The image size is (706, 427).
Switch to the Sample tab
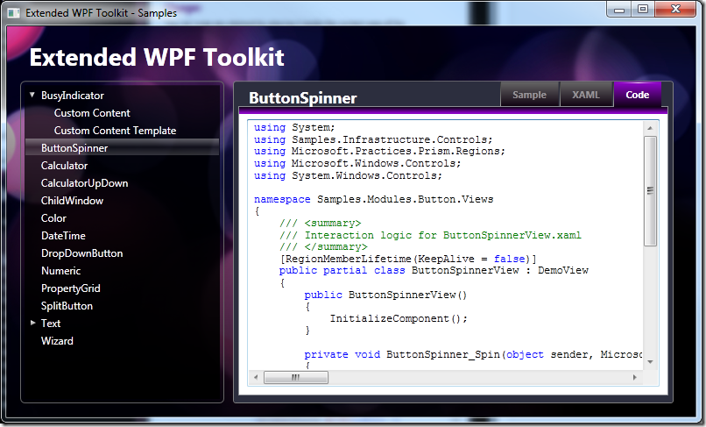(x=529, y=95)
